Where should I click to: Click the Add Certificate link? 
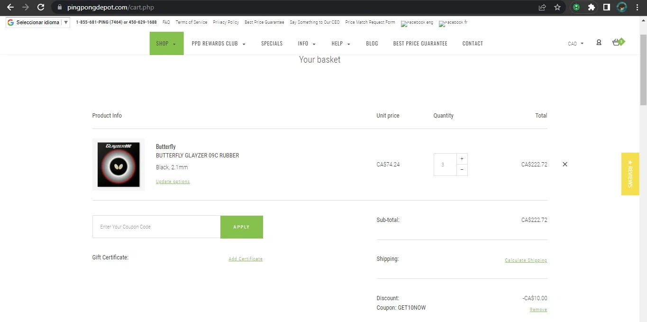246,259
